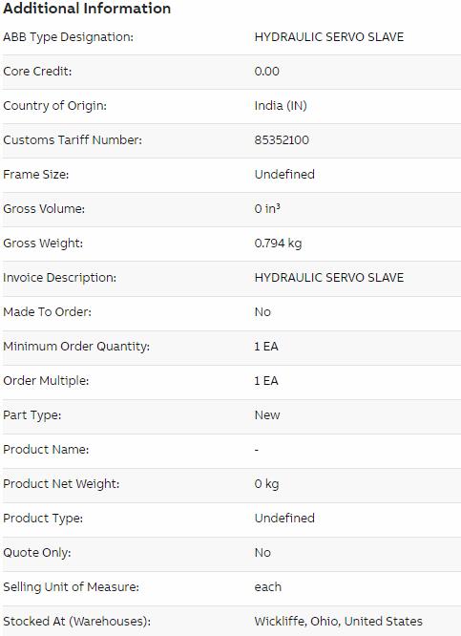Click the India (IN) value
This screenshot has width=461, height=636.
pos(281,106)
